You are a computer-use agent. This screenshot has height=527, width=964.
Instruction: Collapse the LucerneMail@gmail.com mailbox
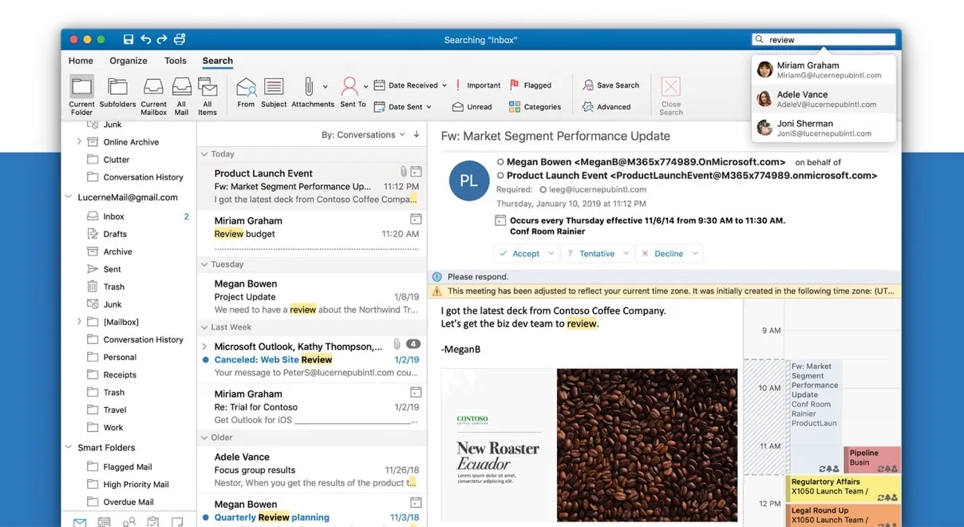tap(71, 197)
